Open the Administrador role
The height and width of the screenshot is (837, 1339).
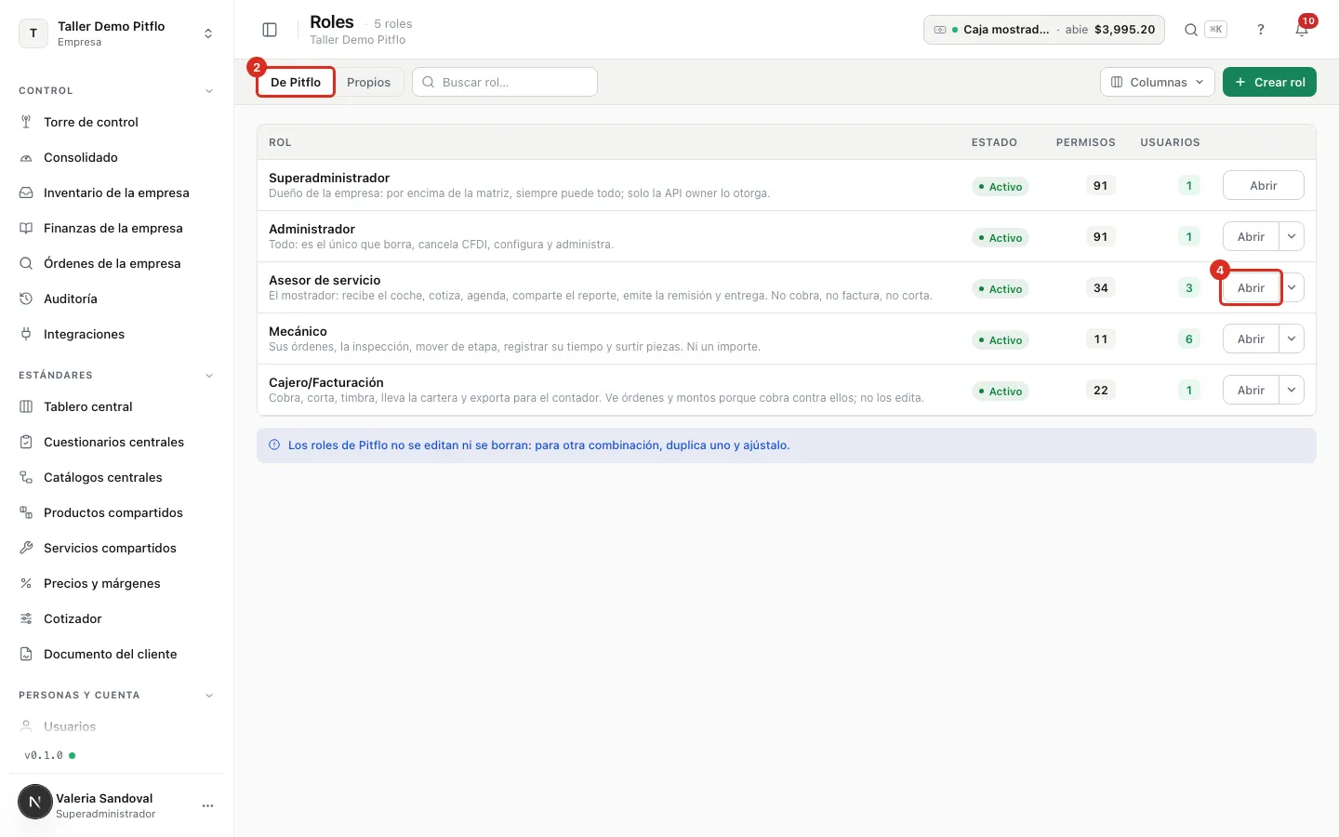(x=1251, y=236)
